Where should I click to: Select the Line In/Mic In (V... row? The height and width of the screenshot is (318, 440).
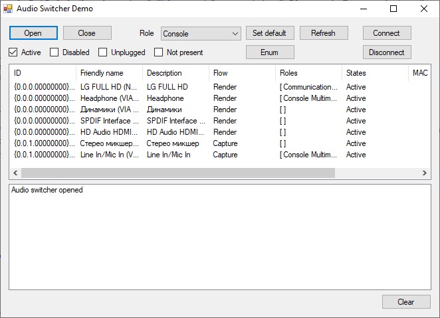tap(220, 155)
